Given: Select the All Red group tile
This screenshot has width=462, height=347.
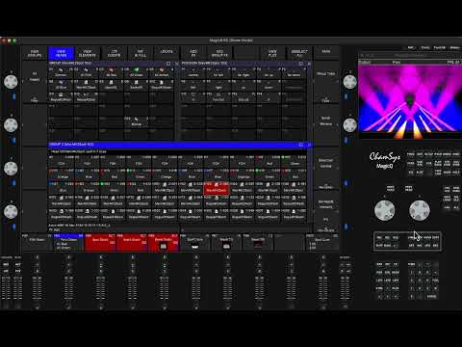Looking at the screenshot, I should [x=111, y=72].
